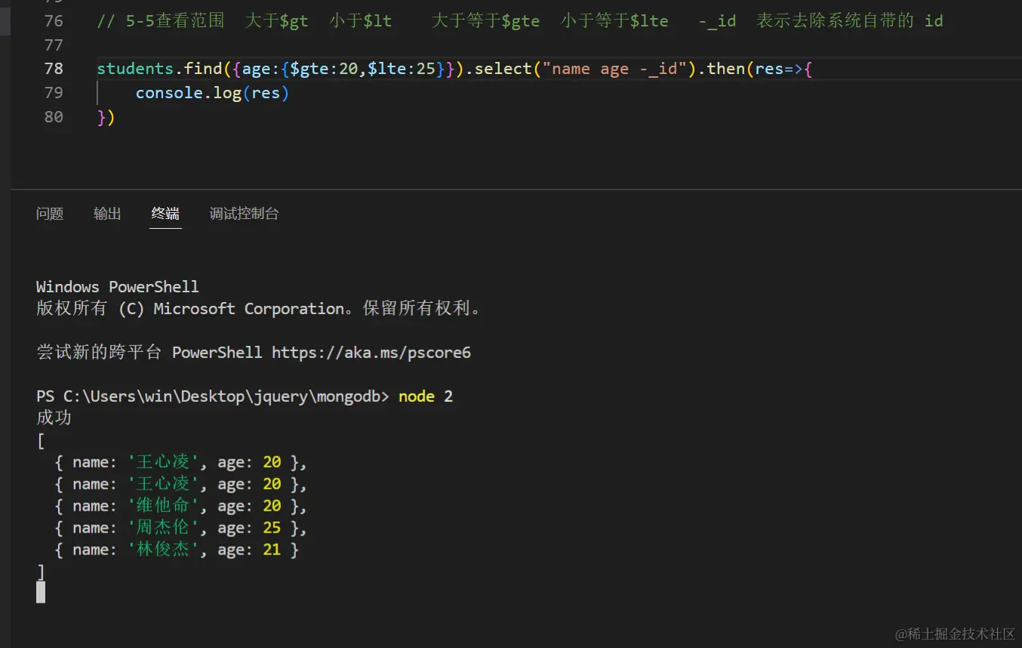Show the 调试控制台 tab
This screenshot has width=1022, height=648.
click(244, 214)
